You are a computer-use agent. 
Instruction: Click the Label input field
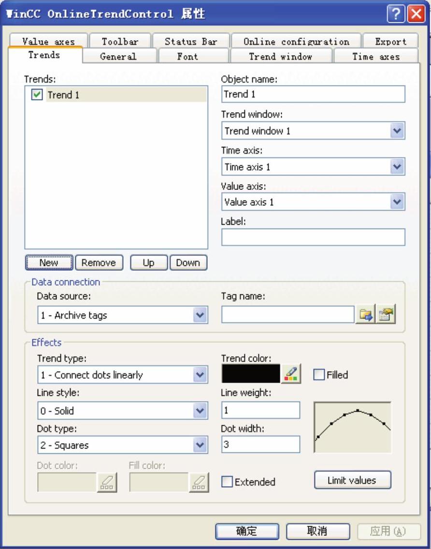313,237
